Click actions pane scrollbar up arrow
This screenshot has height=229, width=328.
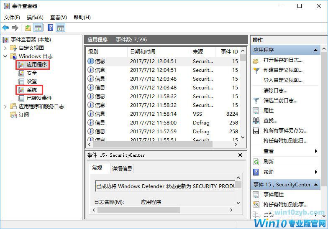[x=324, y=48]
